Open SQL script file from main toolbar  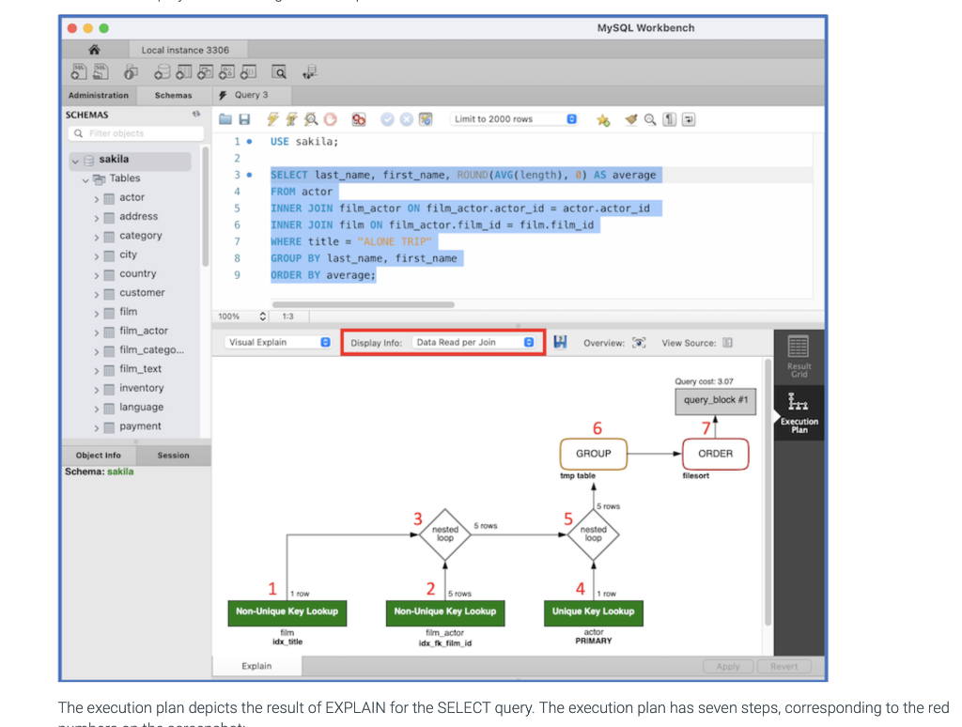(x=101, y=71)
